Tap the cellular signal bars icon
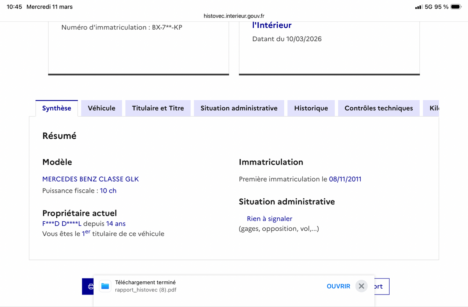 418,7
